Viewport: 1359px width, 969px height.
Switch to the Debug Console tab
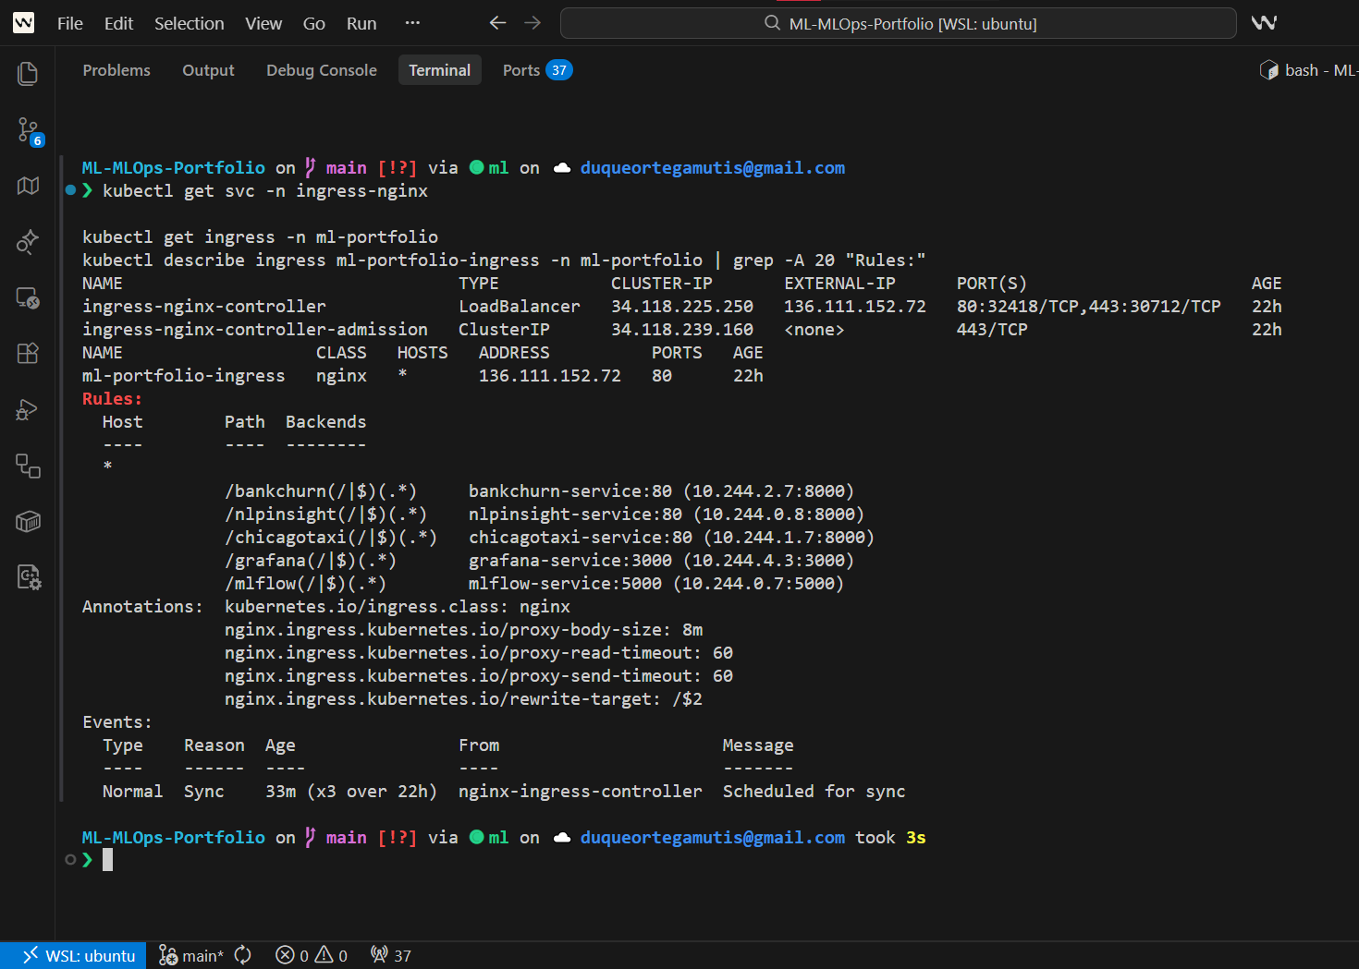click(x=321, y=70)
